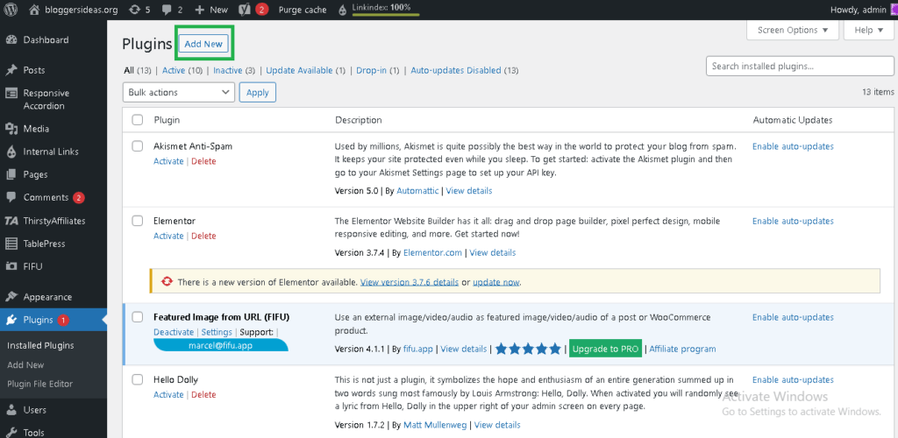Click the Tools wrench icon

pyautogui.click(x=11, y=433)
